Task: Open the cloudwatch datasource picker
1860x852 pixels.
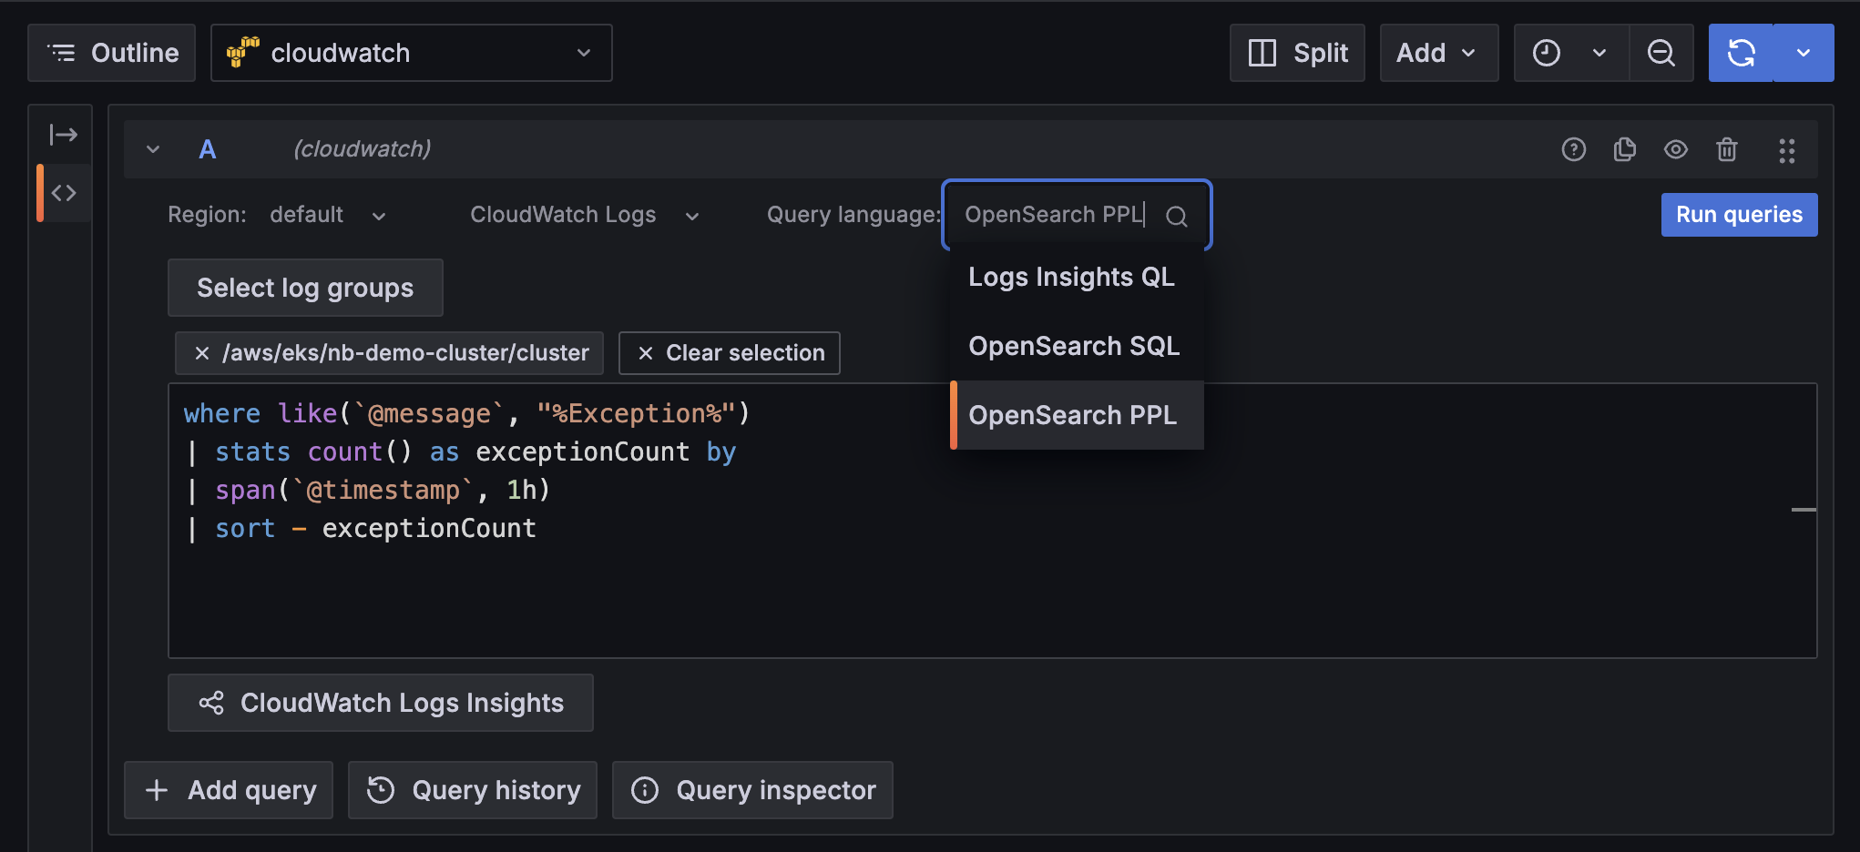Action: [x=411, y=52]
